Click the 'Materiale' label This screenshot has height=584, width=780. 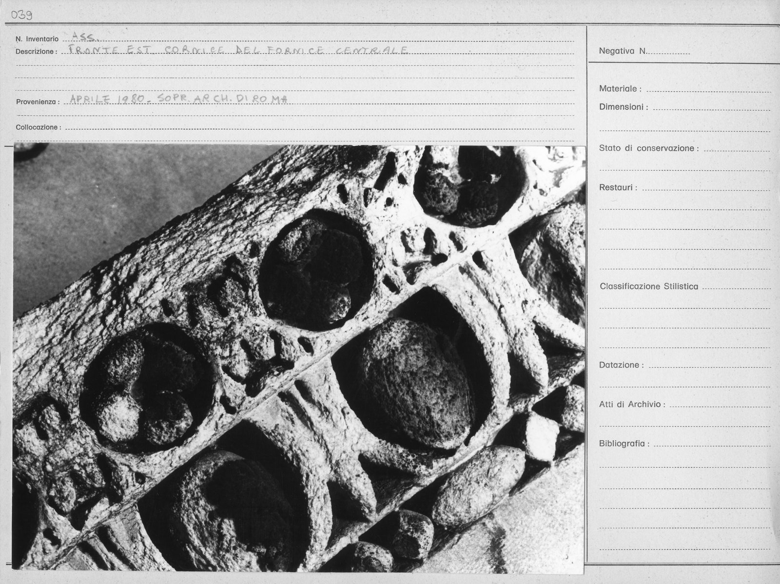coord(620,89)
